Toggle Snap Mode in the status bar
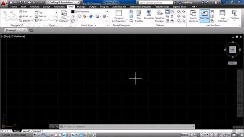The height and width of the screenshot is (137, 244). (39, 135)
